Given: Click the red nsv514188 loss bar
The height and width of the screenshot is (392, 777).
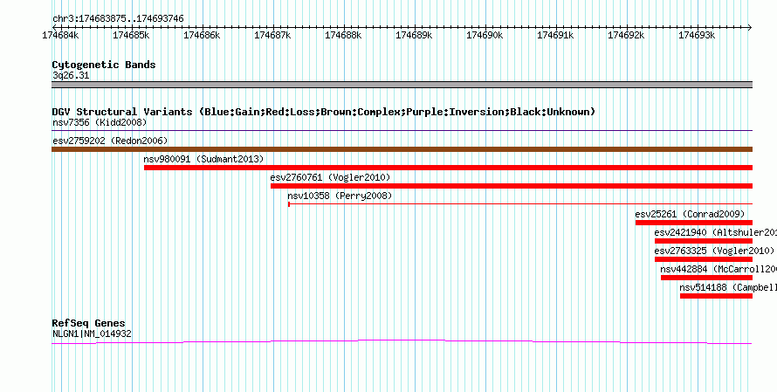Looking at the screenshot, I should (x=716, y=296).
